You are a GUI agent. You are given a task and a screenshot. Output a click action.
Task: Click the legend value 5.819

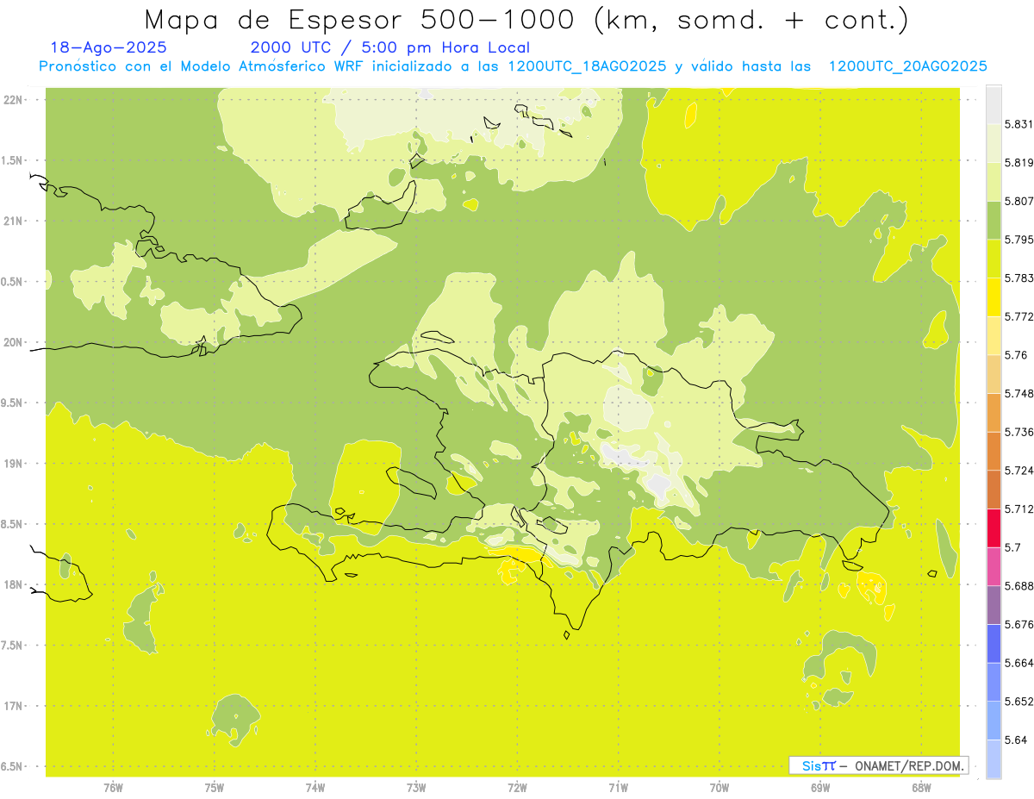pos(1019,163)
